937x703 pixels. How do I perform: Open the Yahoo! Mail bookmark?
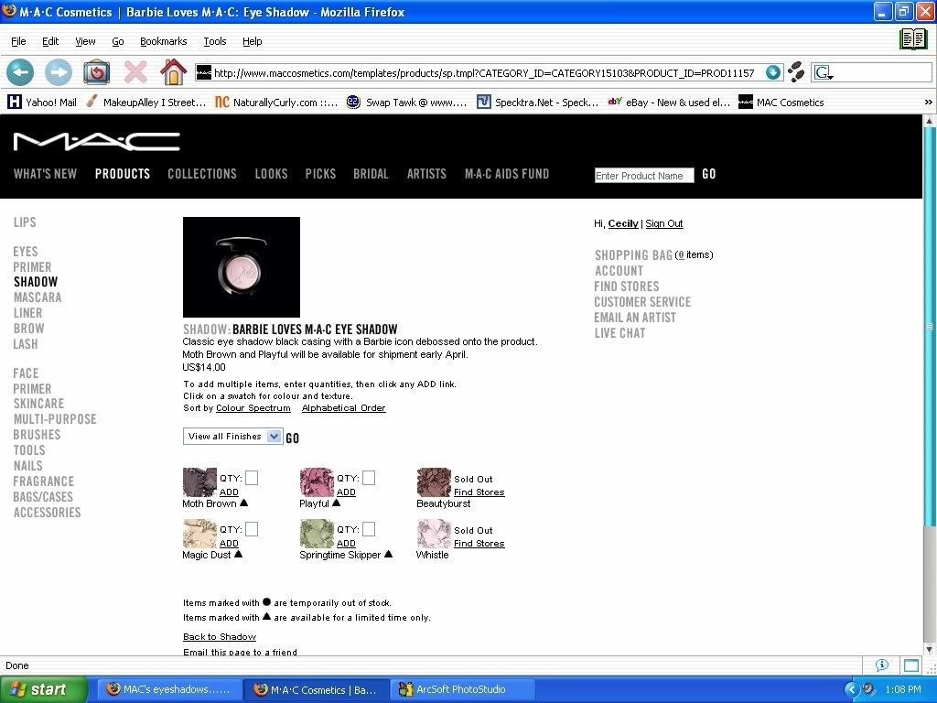42,103
